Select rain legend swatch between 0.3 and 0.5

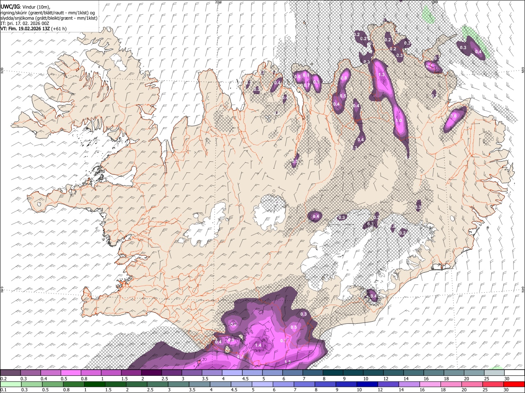[31, 384]
